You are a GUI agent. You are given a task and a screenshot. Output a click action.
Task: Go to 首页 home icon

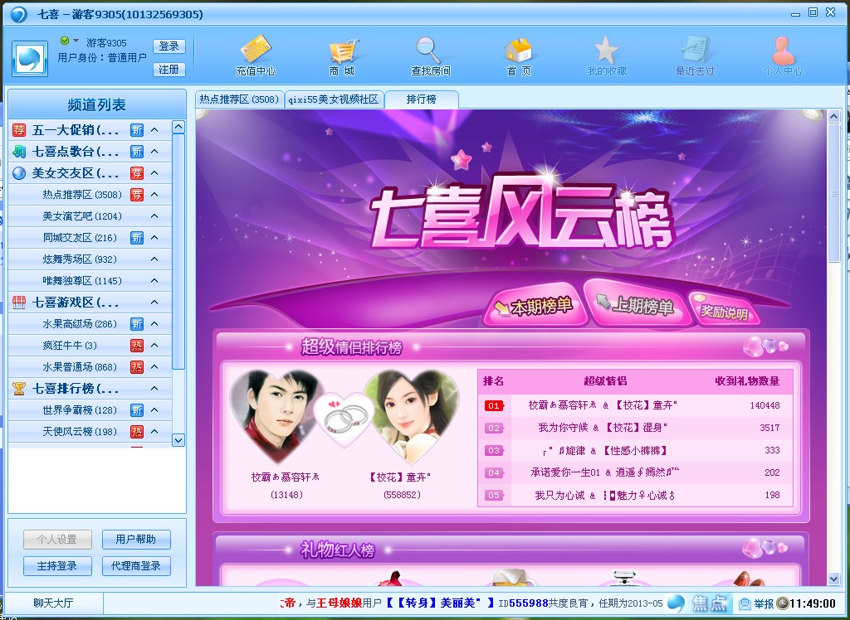[x=519, y=51]
